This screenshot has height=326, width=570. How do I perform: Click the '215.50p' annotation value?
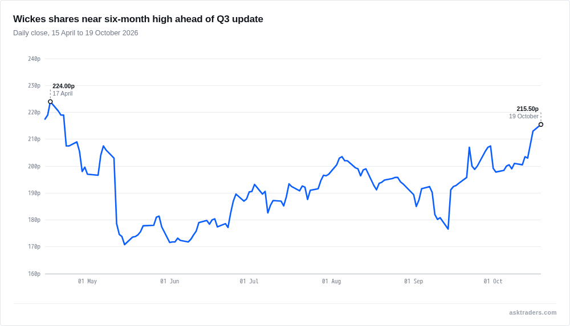pyautogui.click(x=527, y=109)
